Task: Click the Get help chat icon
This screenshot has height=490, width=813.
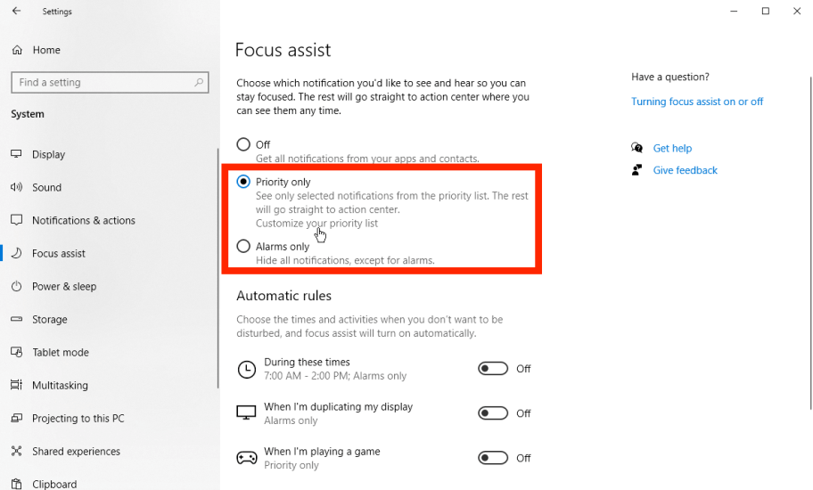Action: 636,148
